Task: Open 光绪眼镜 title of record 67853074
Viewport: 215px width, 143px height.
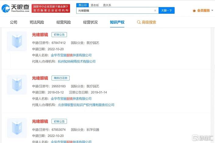Action: [40, 121]
